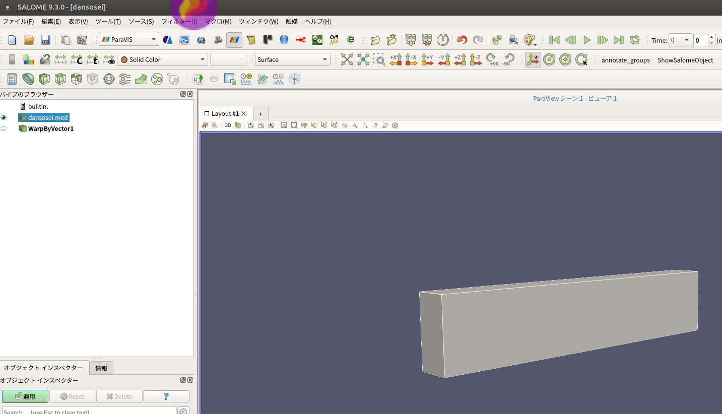Image resolution: width=722 pixels, height=414 pixels.
Task: Open the ウィンドウ(W) menu
Action: click(x=258, y=22)
